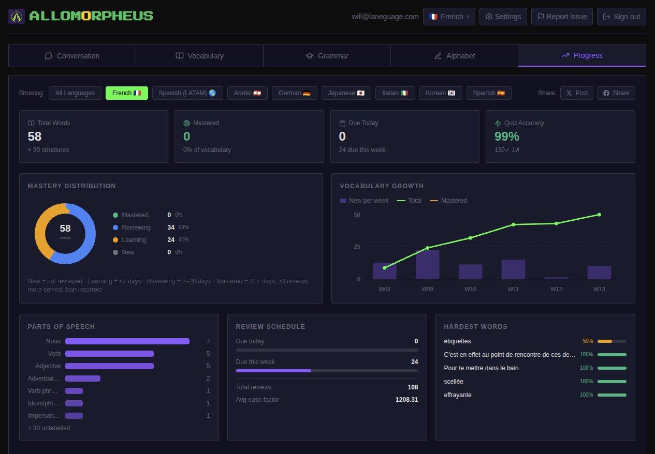Click the X icon on the Post button
655x454 pixels.
click(x=569, y=93)
